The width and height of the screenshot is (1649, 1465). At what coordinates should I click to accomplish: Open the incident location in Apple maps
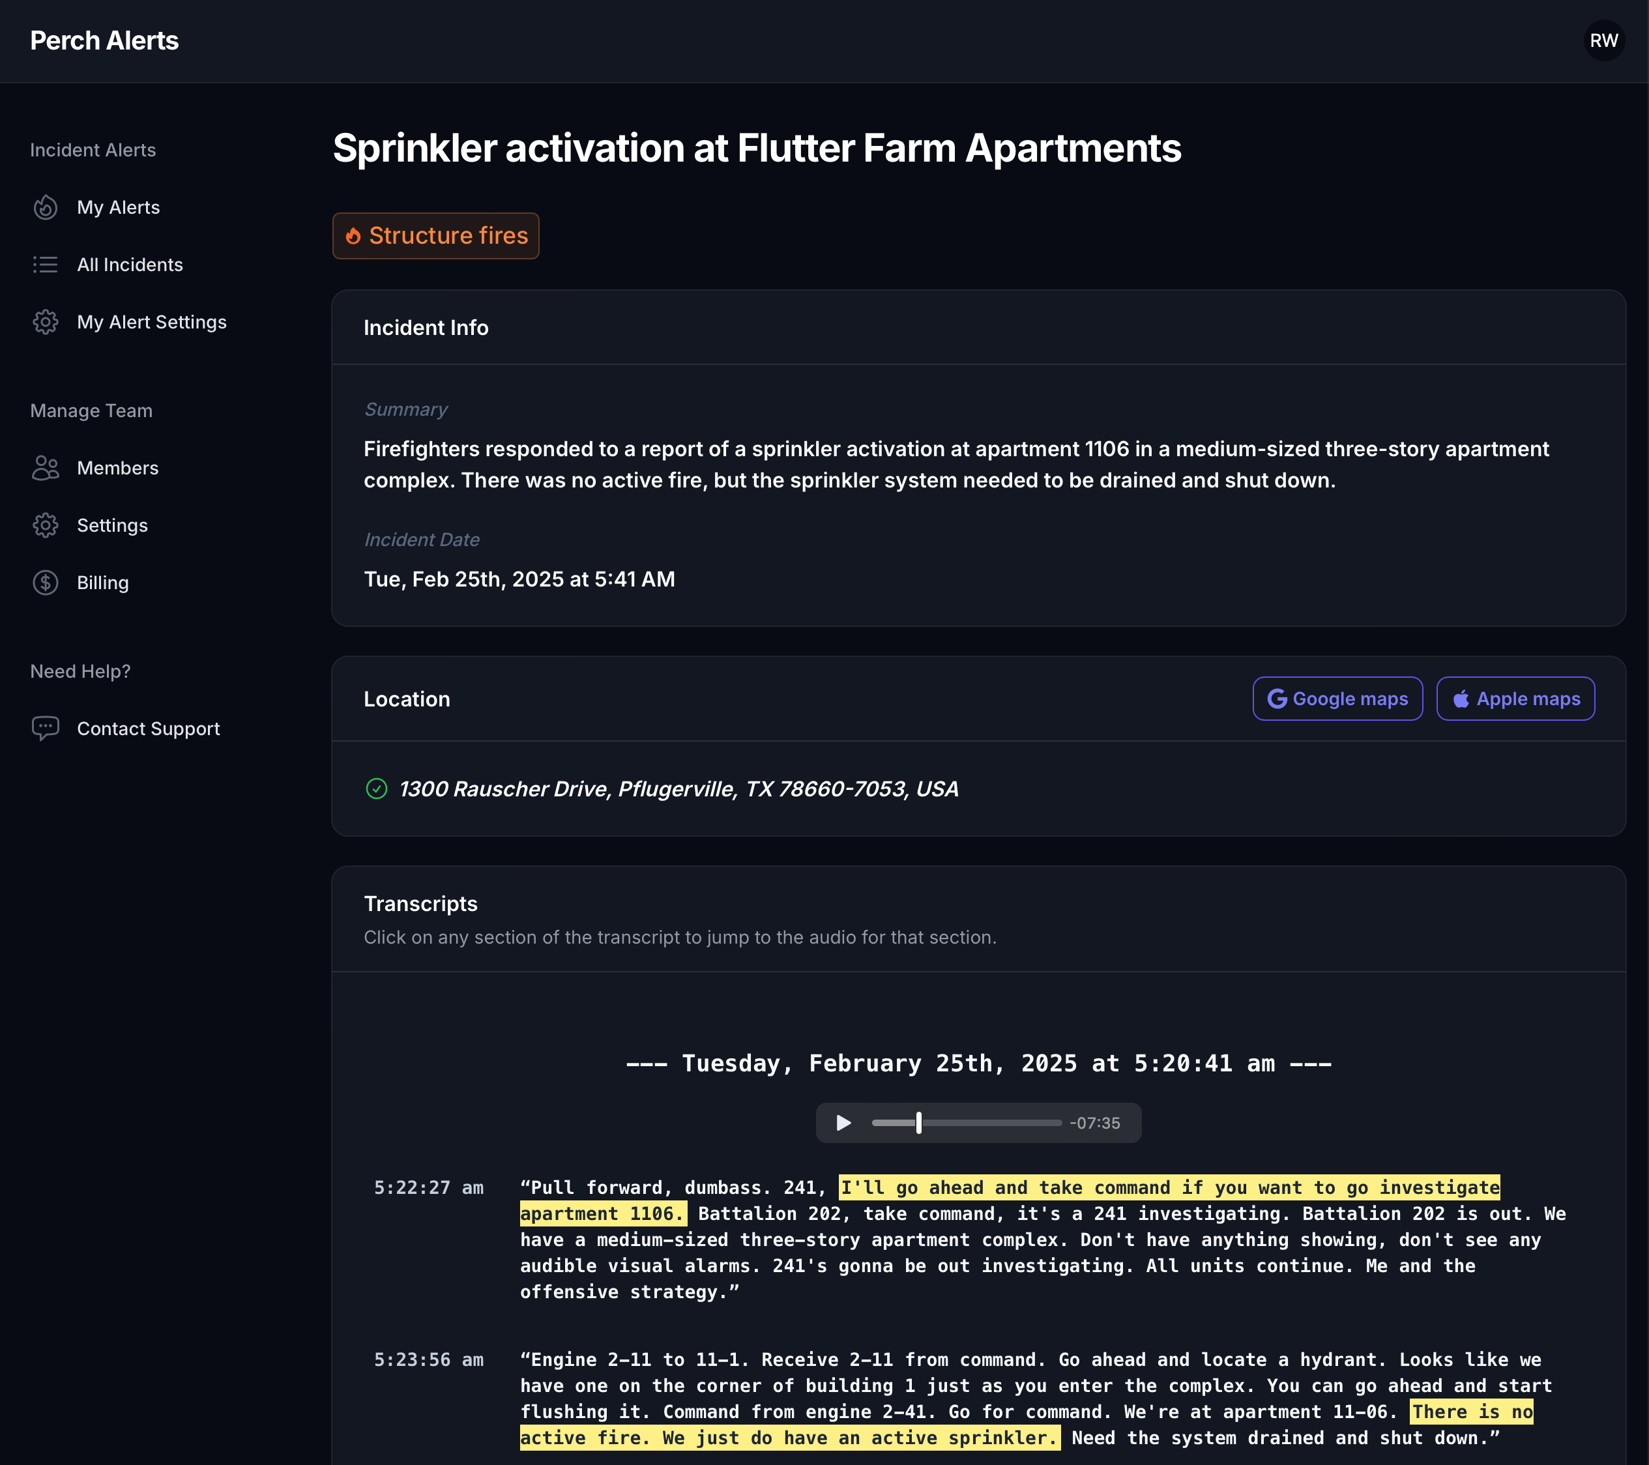click(x=1515, y=699)
